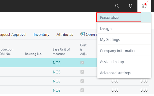Click the settings gear icon
The image size is (154, 96).
[144, 6]
